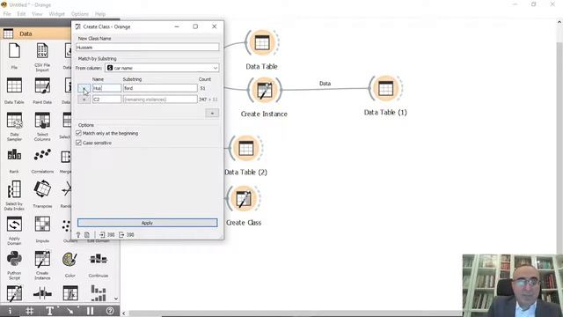This screenshot has height=317, width=563.
Task: Toggle 'Match only at the beginning' checkbox
Action: [x=78, y=133]
